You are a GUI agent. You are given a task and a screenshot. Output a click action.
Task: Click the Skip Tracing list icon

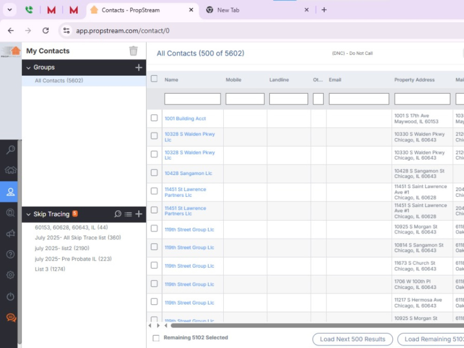point(128,214)
